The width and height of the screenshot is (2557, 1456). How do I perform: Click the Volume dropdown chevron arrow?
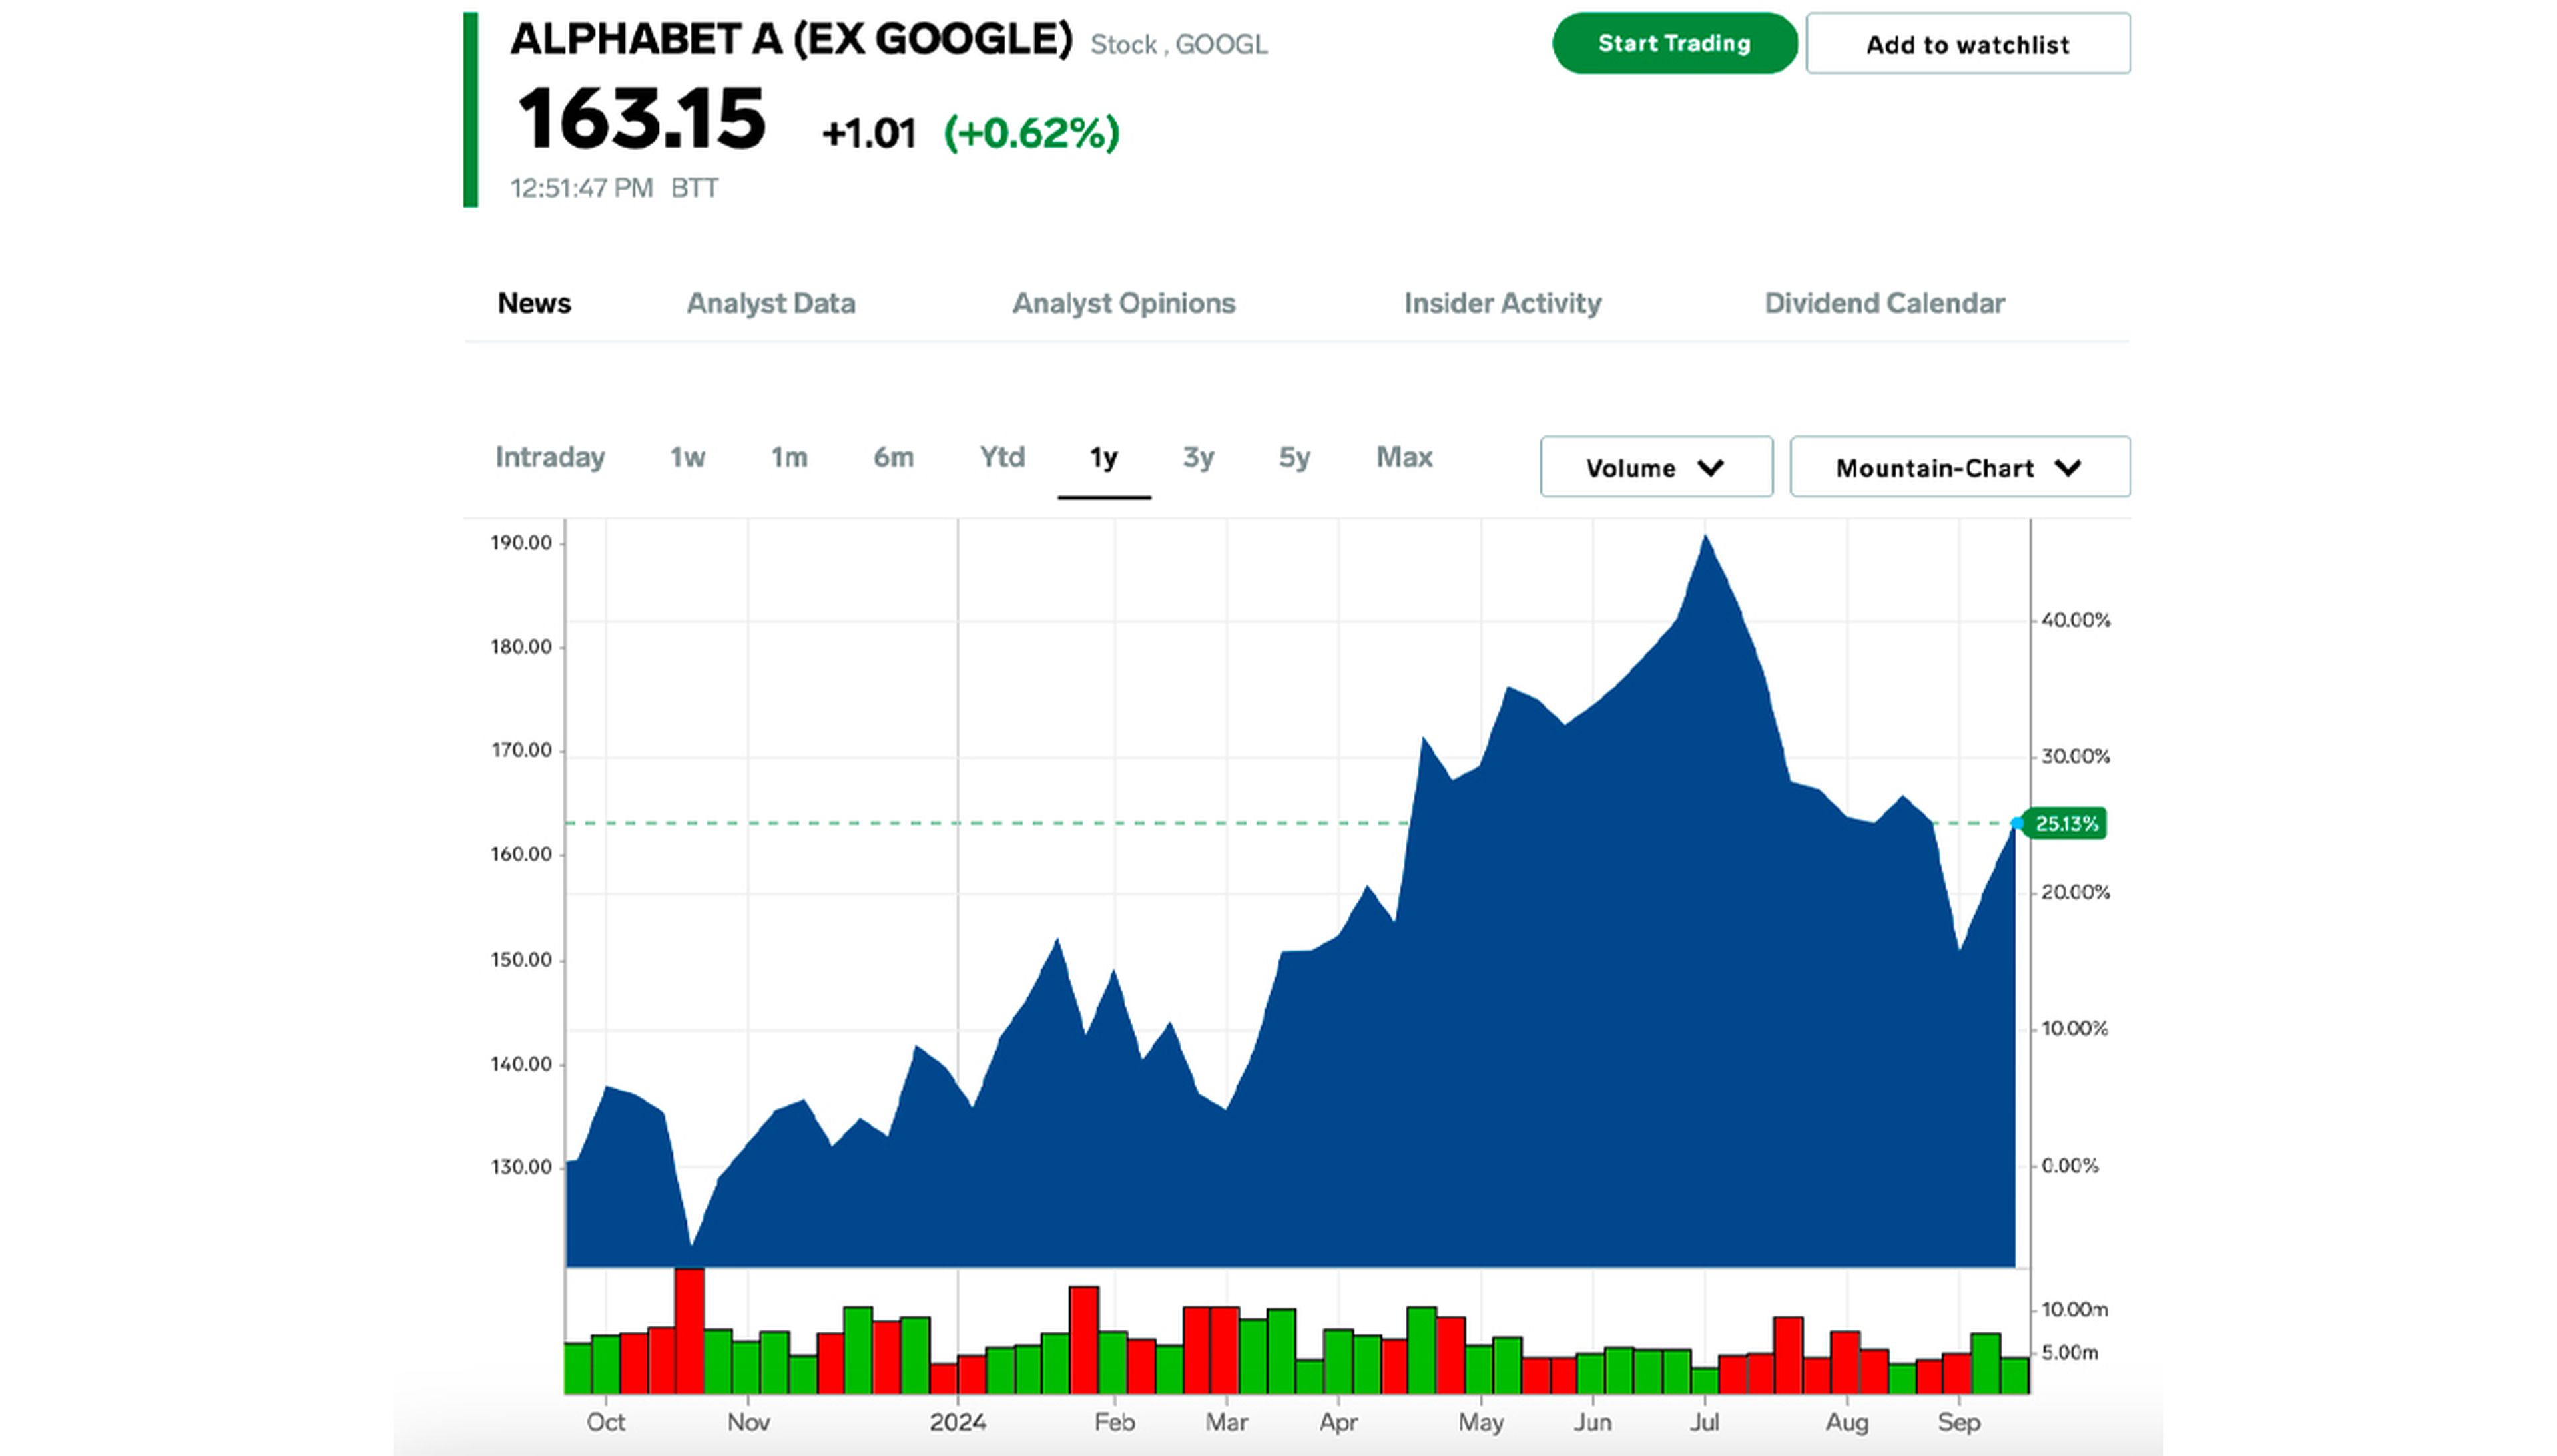pos(1711,468)
